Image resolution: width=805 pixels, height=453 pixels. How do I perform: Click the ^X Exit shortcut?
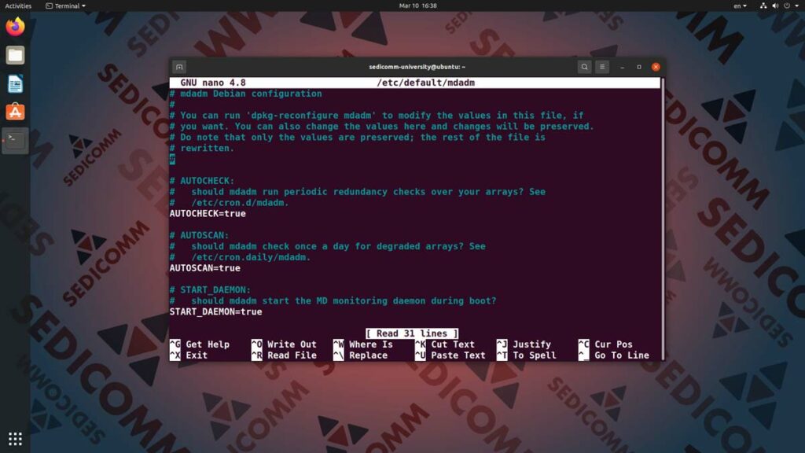click(189, 355)
